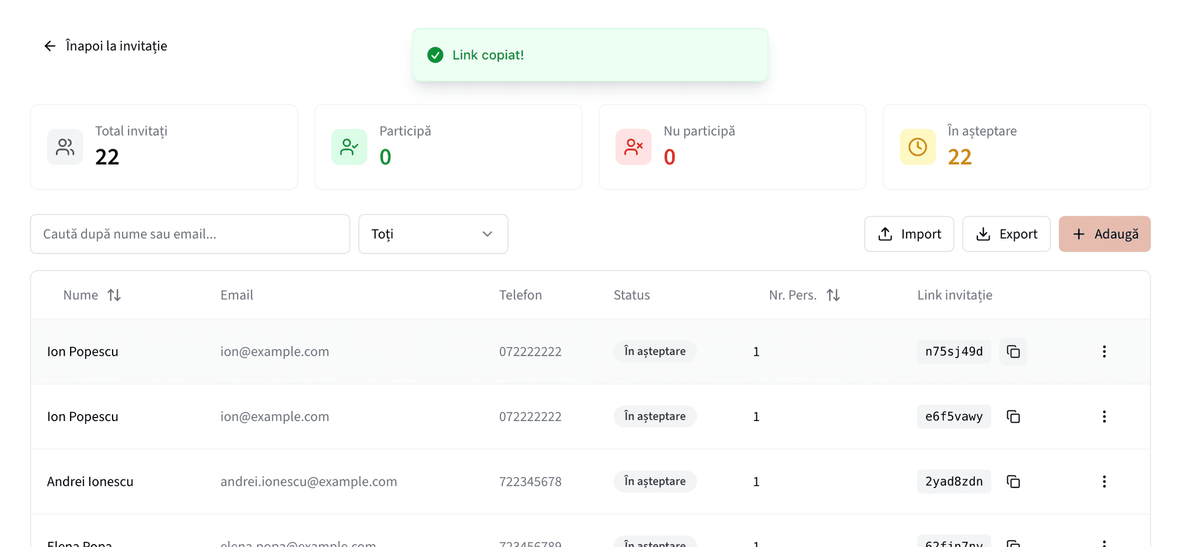Click the Import button
The width and height of the screenshot is (1195, 547).
909,234
